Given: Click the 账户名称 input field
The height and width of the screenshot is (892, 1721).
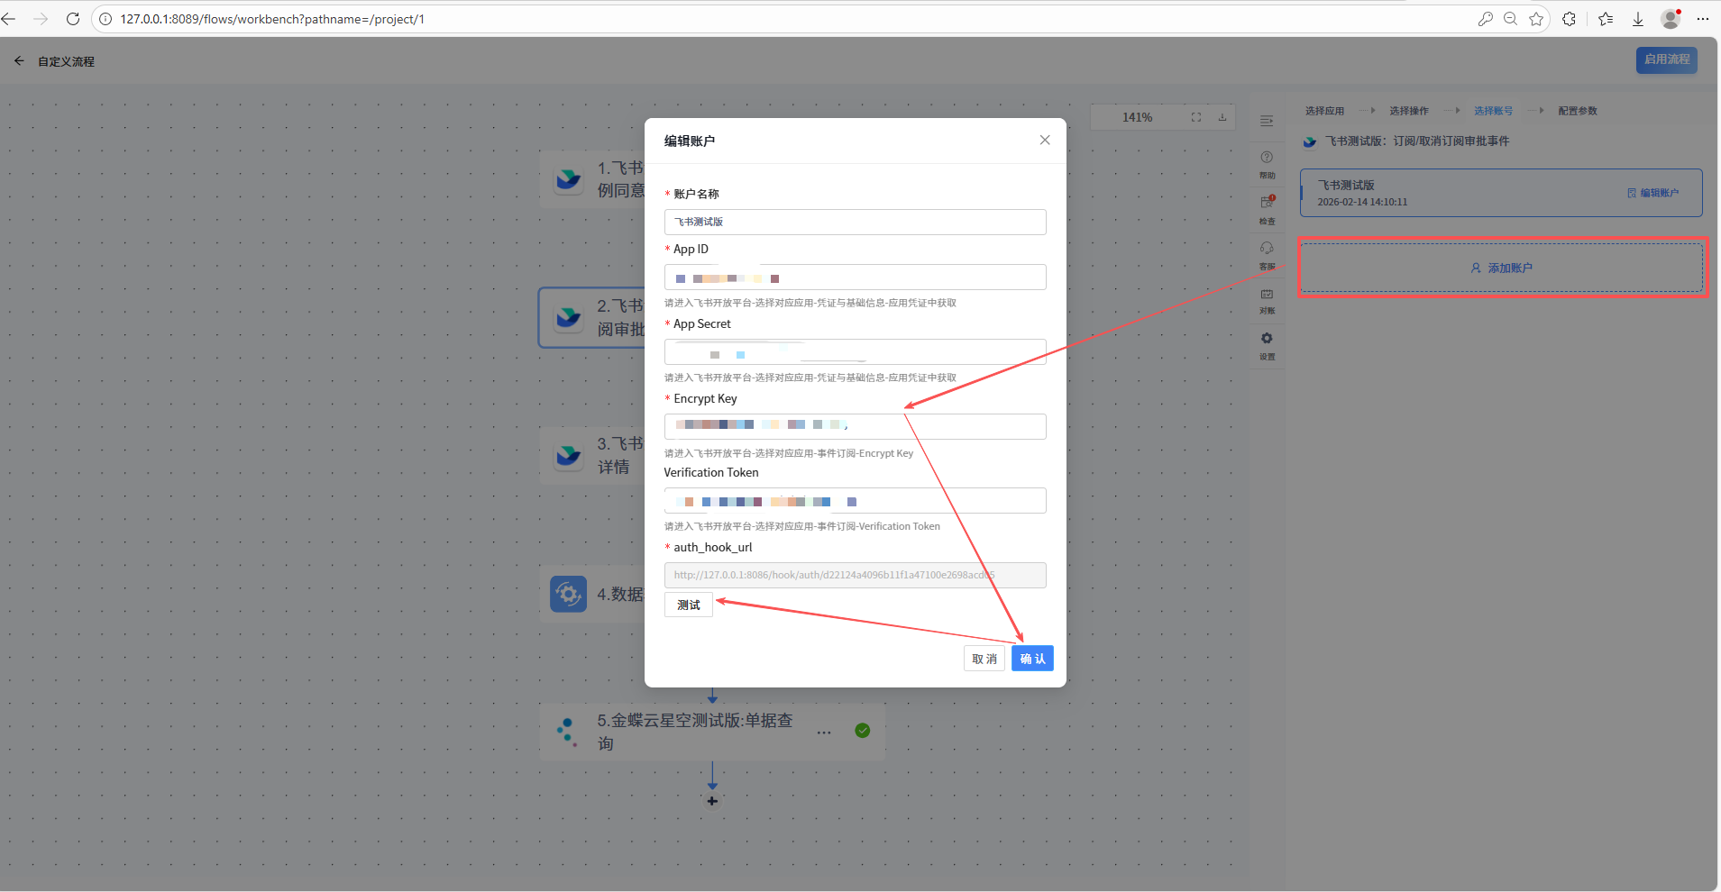Looking at the screenshot, I should (x=855, y=222).
